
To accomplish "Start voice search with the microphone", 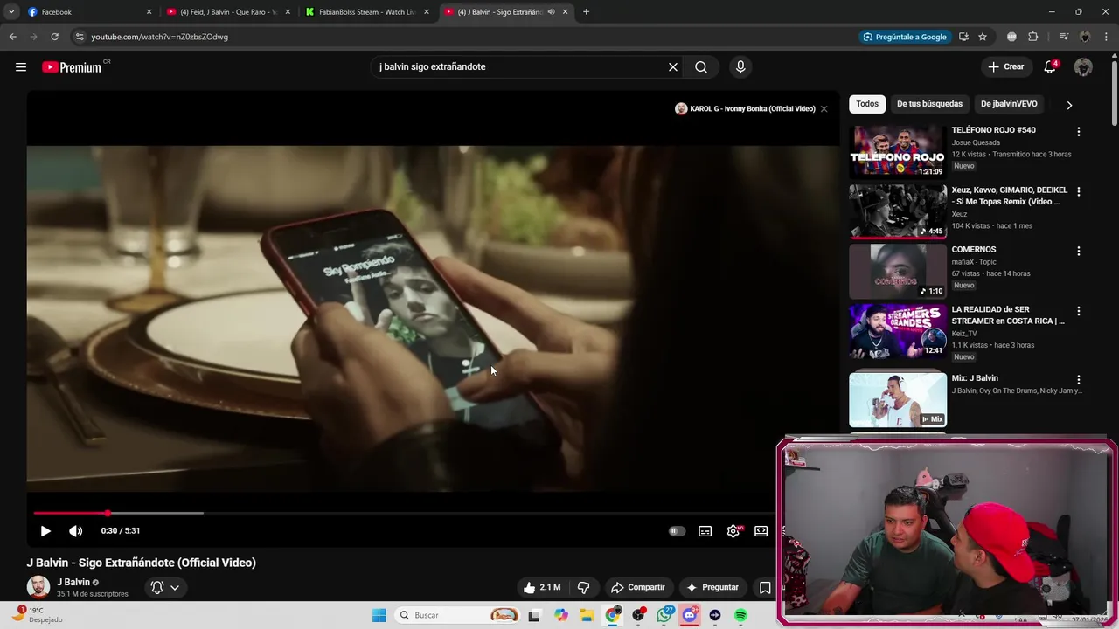I will pyautogui.click(x=740, y=67).
